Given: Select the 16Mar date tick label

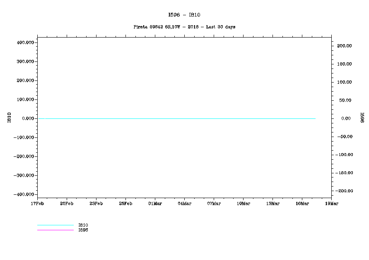Looking at the screenshot, I should (x=302, y=203).
